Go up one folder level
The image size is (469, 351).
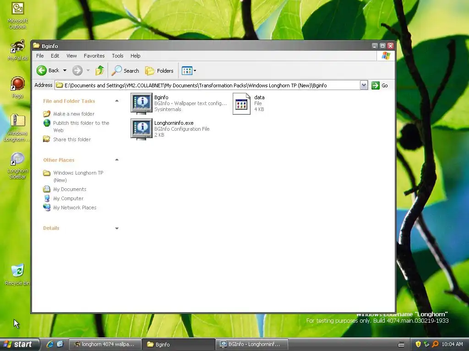(x=100, y=70)
